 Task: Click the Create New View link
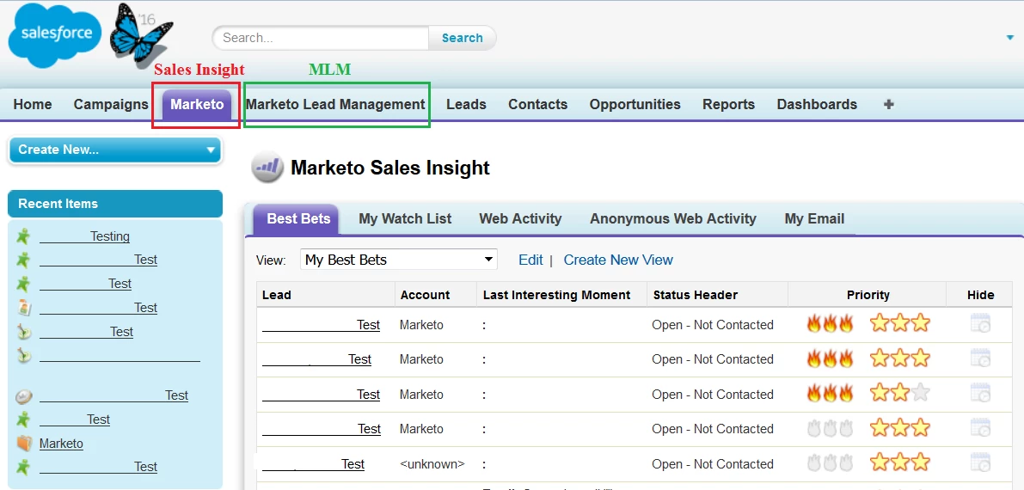618,260
